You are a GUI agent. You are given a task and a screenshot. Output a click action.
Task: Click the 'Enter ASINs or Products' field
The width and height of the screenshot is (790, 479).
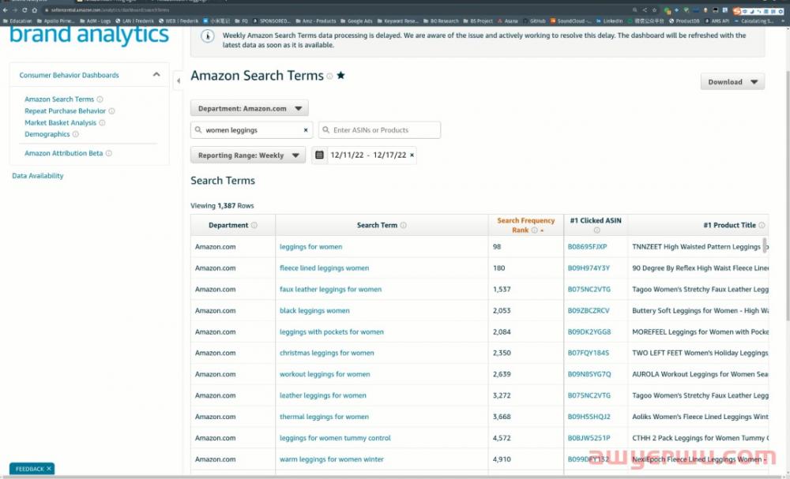(379, 130)
